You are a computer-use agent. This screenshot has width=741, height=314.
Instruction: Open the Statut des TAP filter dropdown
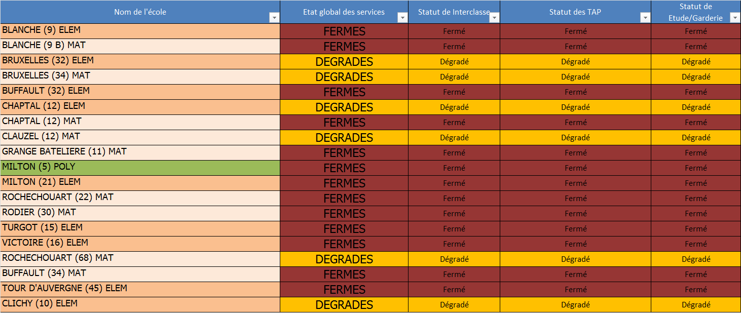point(645,18)
